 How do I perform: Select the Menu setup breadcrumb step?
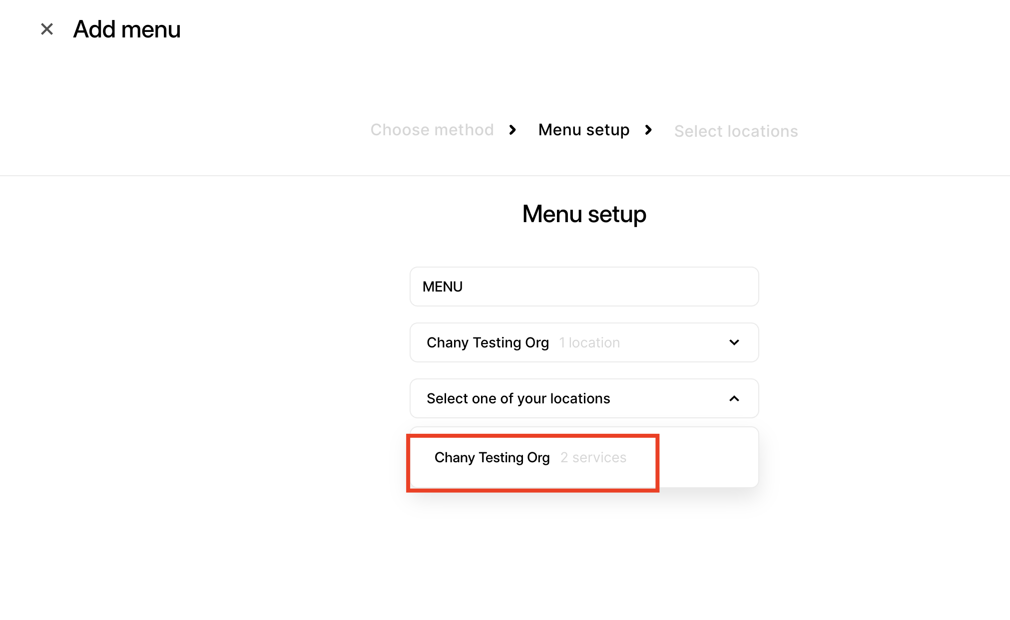pos(584,130)
